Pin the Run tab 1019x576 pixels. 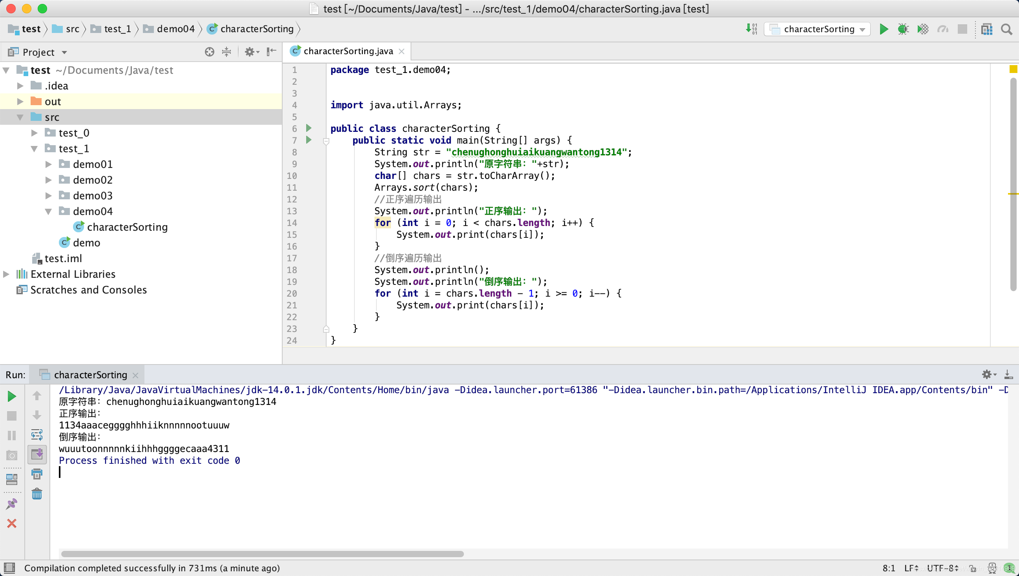(x=12, y=503)
